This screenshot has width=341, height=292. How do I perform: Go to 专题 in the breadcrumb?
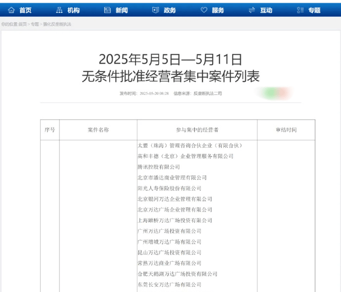pos(35,24)
